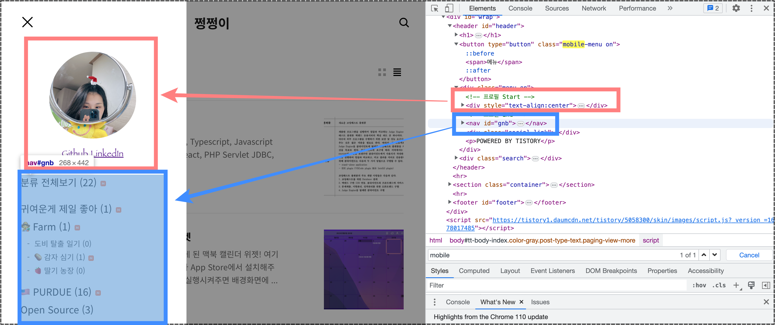This screenshot has width=775, height=325.
Task: Collapse the header id="header" node
Action: pyautogui.click(x=449, y=26)
